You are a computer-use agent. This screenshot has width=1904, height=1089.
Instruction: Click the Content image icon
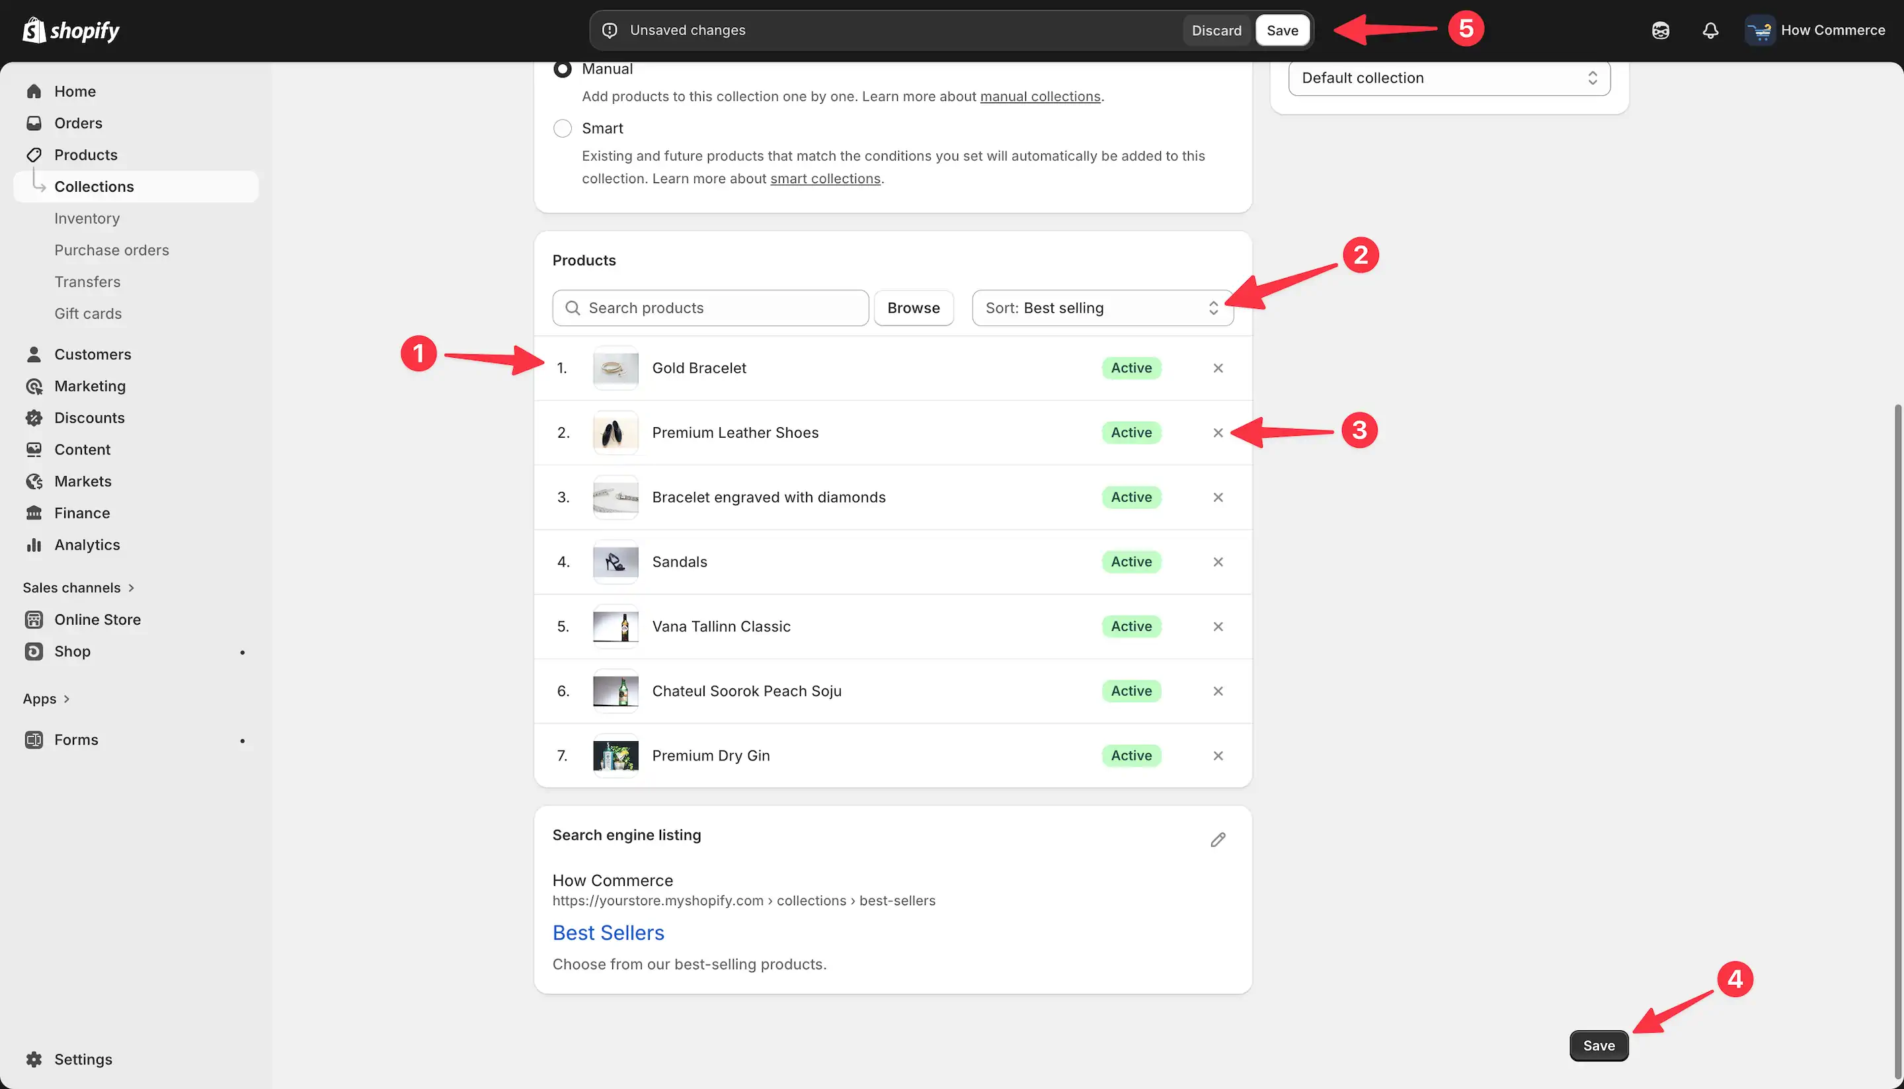(x=34, y=450)
